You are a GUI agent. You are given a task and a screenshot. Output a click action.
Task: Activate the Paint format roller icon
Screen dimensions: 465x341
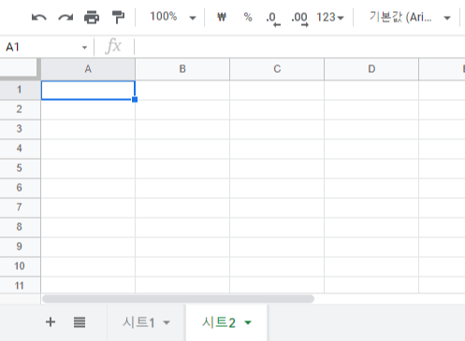pos(118,17)
